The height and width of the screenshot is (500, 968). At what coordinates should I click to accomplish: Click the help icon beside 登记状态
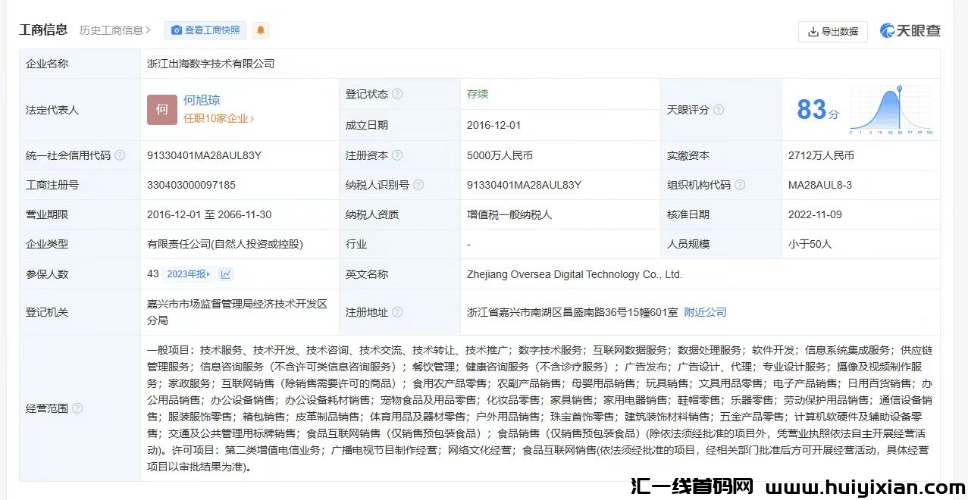point(397,95)
